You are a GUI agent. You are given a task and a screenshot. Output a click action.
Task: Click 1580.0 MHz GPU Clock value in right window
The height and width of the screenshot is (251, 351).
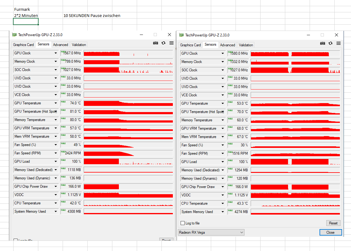(238, 53)
